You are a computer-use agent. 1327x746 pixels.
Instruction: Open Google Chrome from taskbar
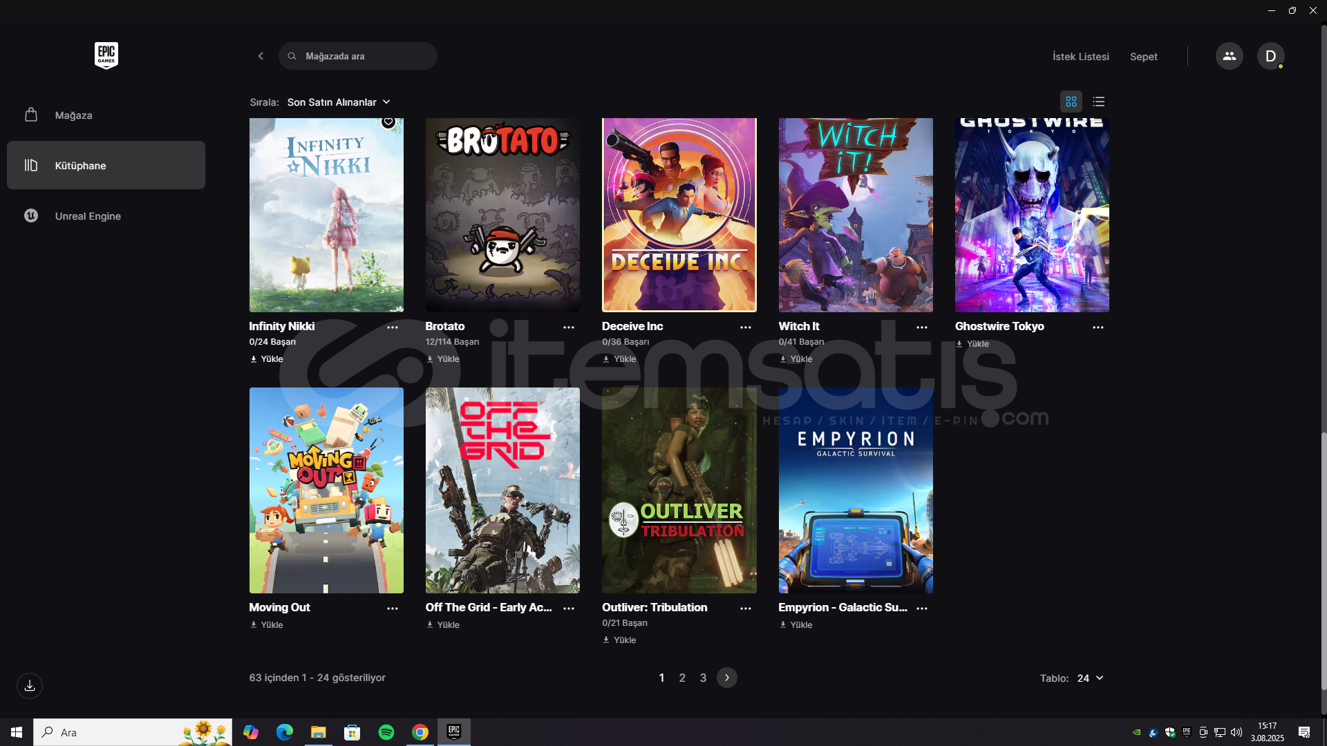[x=420, y=732]
